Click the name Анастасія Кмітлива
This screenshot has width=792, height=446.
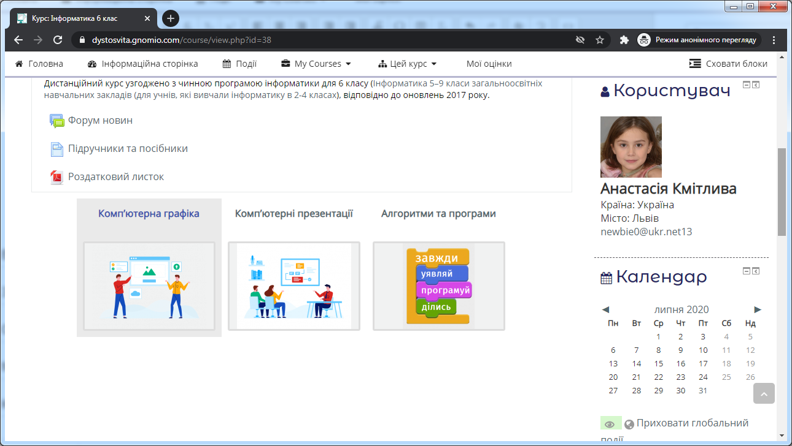669,189
